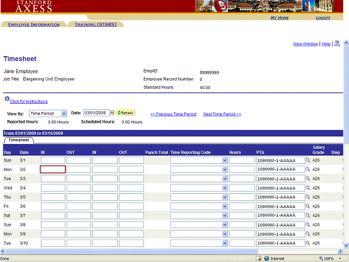Open the calendar picker beside the Date field
This screenshot has width=349, height=262.
112,113
